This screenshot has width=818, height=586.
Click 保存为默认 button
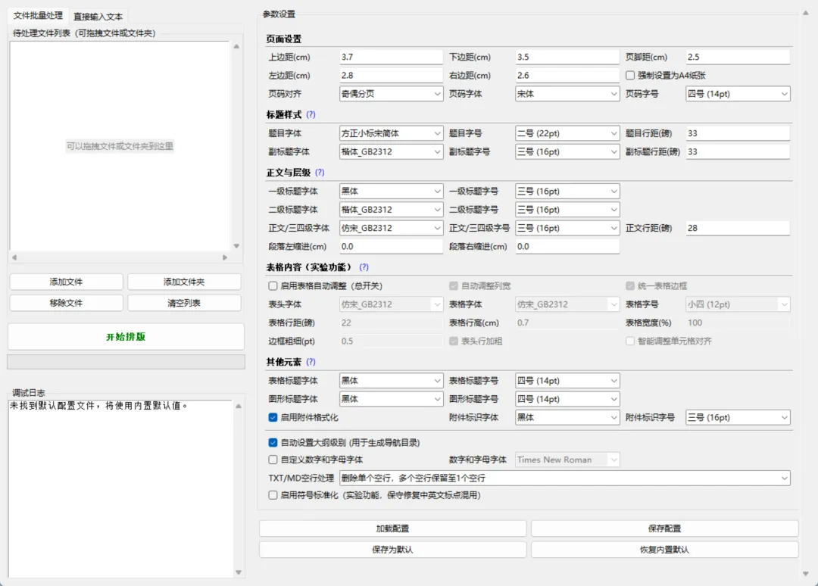393,550
